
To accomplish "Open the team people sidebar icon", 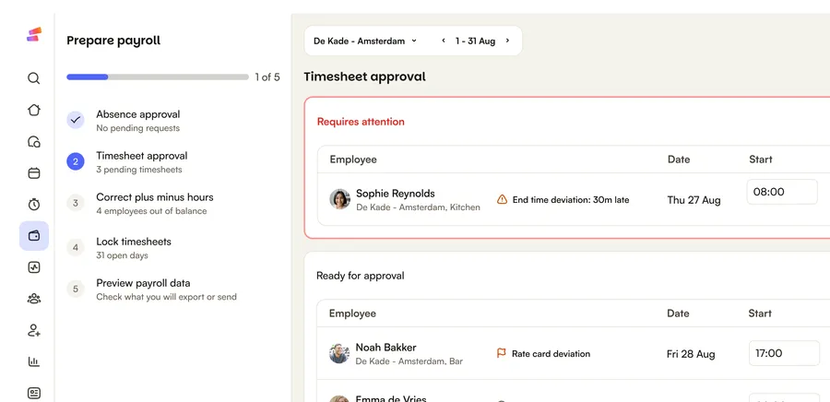I will pos(34,299).
